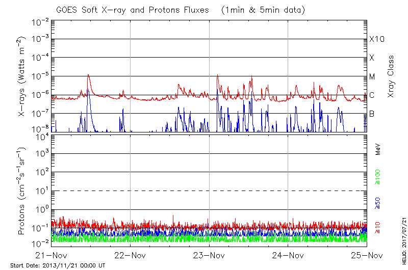This screenshot has height=270, width=408.
Task: Click the "Xray Class" right axis label
Action: tap(391, 76)
